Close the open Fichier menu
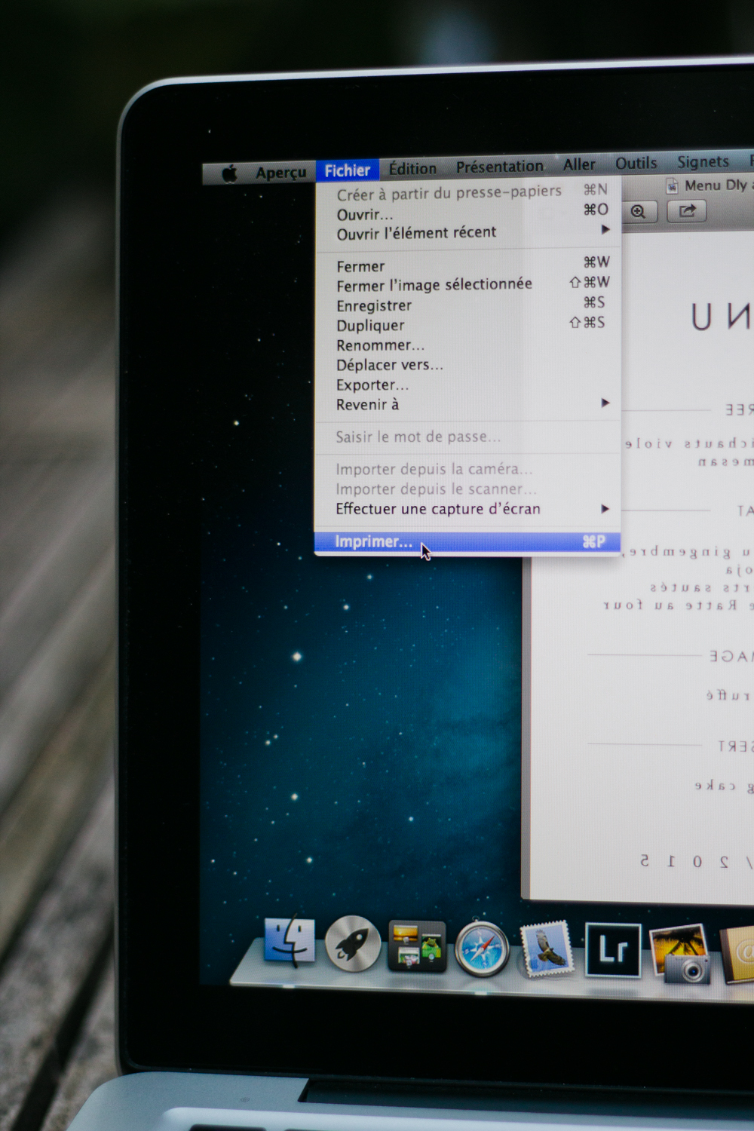The height and width of the screenshot is (1131, 754). (347, 170)
